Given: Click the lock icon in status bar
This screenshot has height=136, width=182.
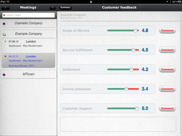Looking at the screenshot, I should (x=91, y=2).
